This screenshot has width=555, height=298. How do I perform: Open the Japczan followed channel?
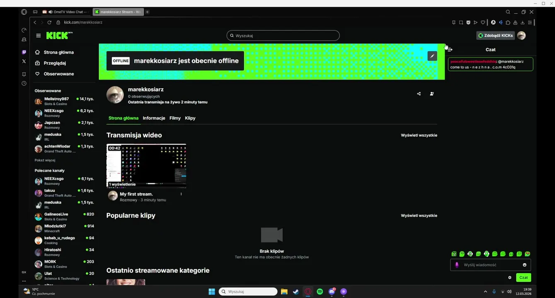pos(64,125)
